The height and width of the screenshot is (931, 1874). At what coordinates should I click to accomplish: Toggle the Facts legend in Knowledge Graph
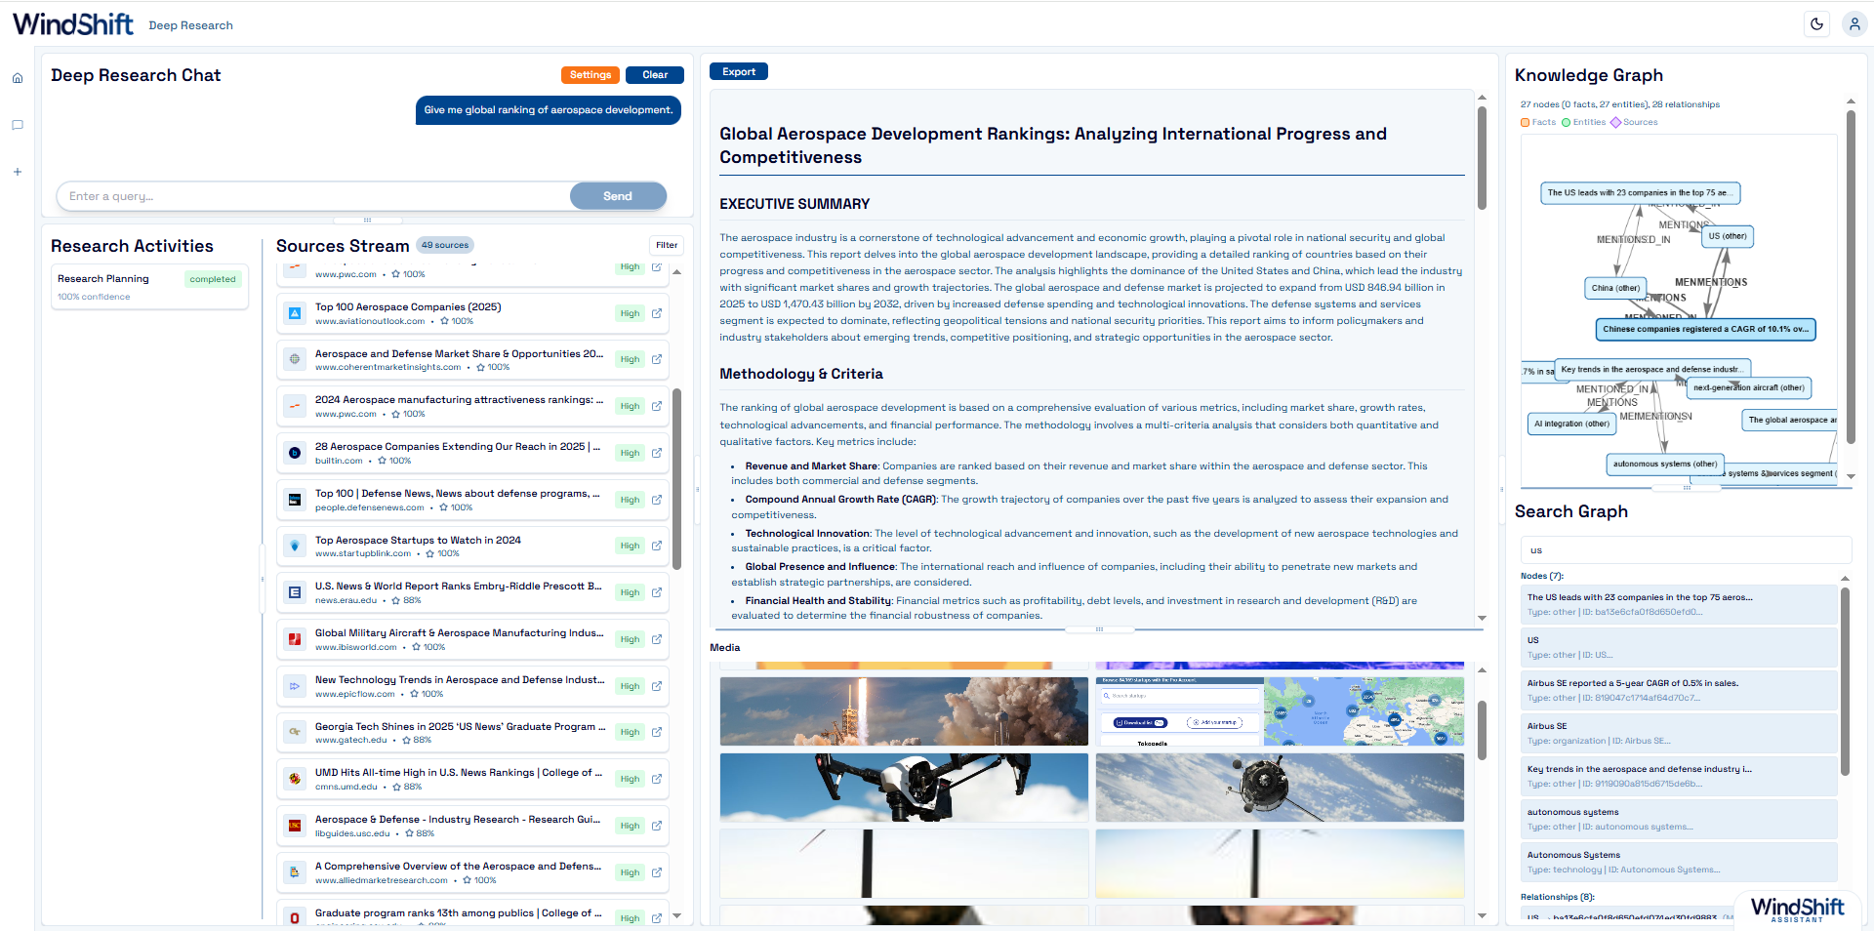pyautogui.click(x=1537, y=122)
